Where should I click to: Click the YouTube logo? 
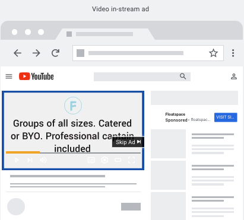coord(36,76)
